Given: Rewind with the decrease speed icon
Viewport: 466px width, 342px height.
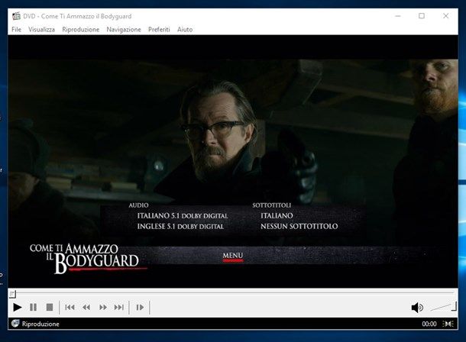Looking at the screenshot, I should click(x=86, y=307).
